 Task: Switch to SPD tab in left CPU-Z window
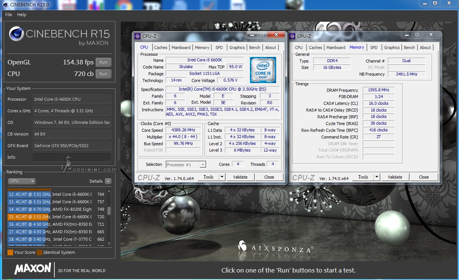pyautogui.click(x=219, y=48)
